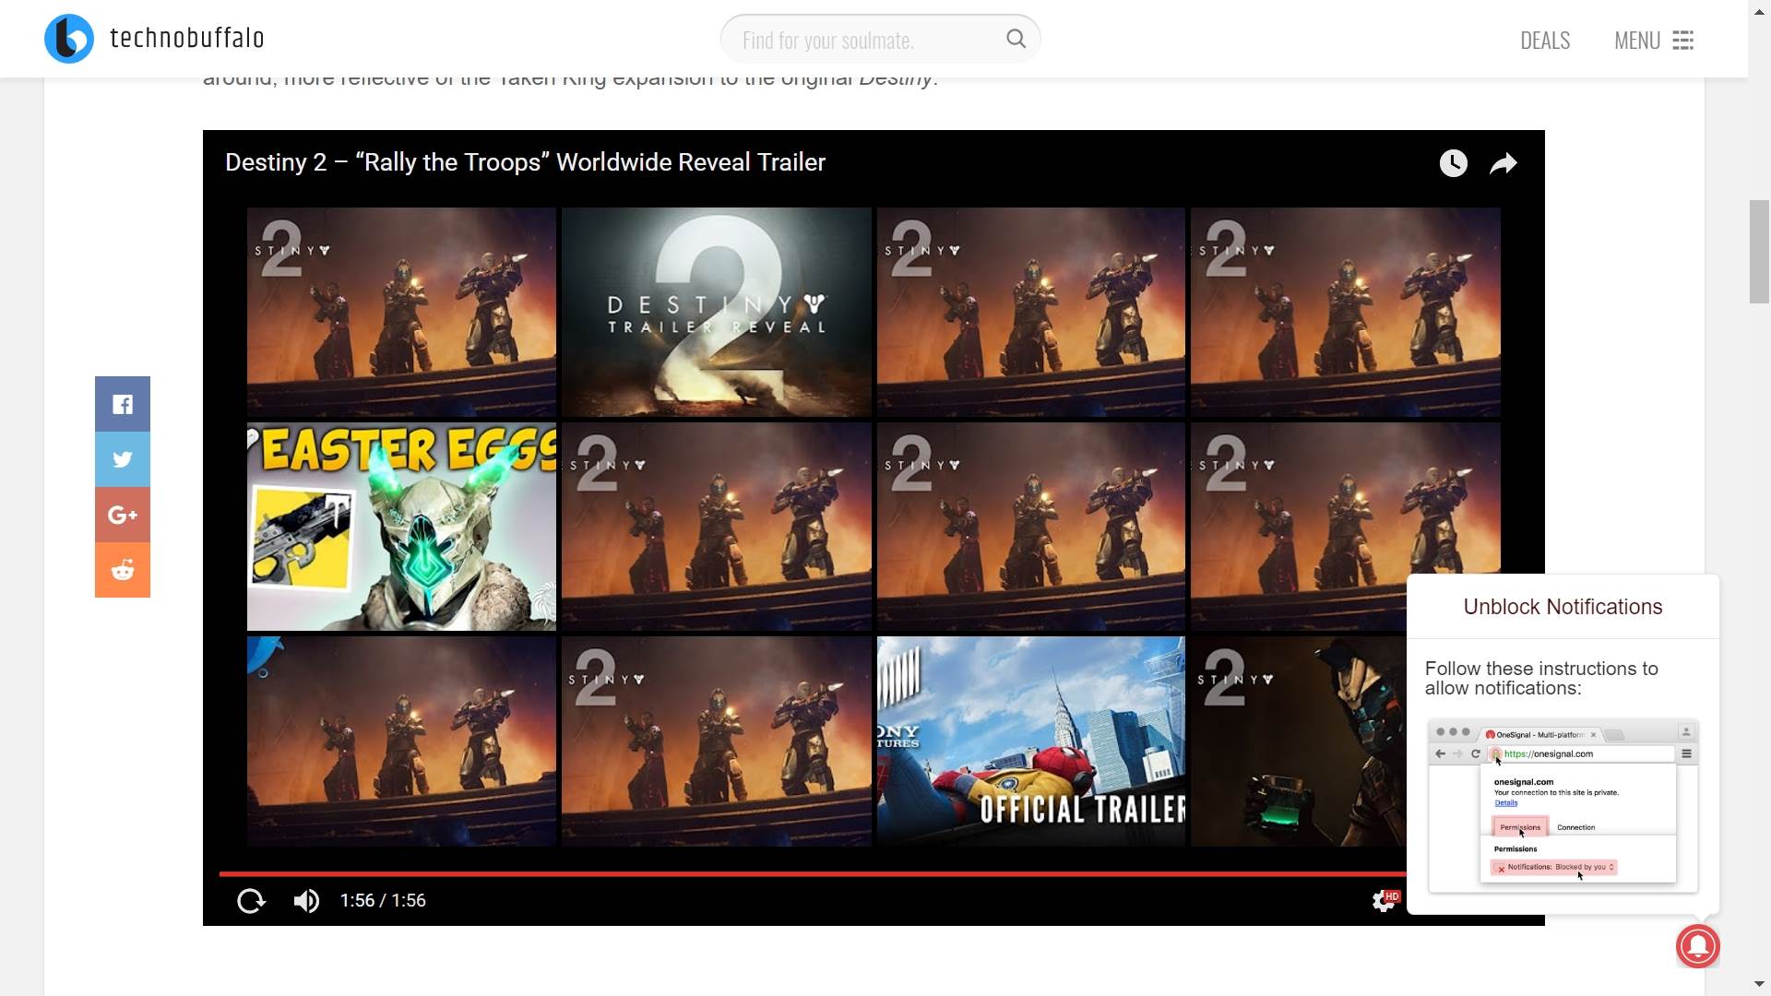Click the Watch Later clock icon
Image resolution: width=1771 pixels, height=996 pixels.
click(x=1453, y=163)
